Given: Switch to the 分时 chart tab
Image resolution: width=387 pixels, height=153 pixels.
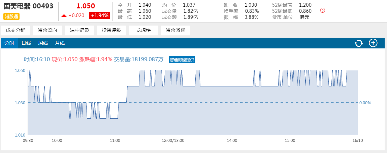Looking at the screenshot, I should [x=9, y=43].
